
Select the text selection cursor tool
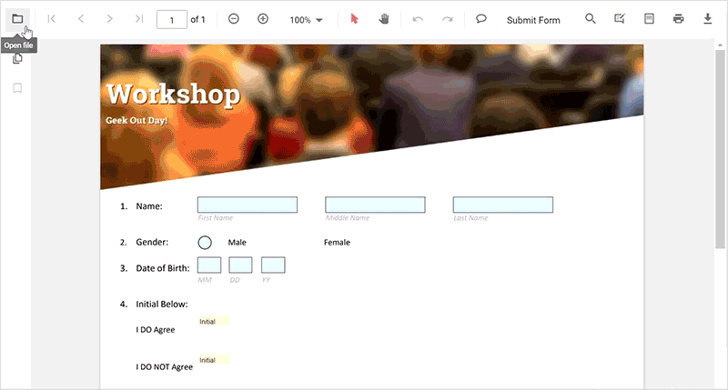[x=355, y=19]
